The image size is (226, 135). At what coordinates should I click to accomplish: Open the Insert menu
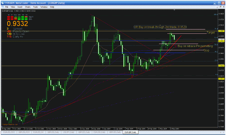pyautogui.click(x=20, y=7)
